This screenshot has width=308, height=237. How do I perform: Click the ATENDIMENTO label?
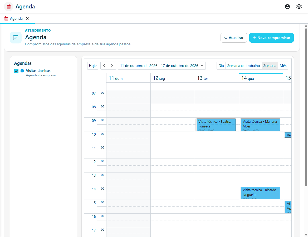click(38, 31)
